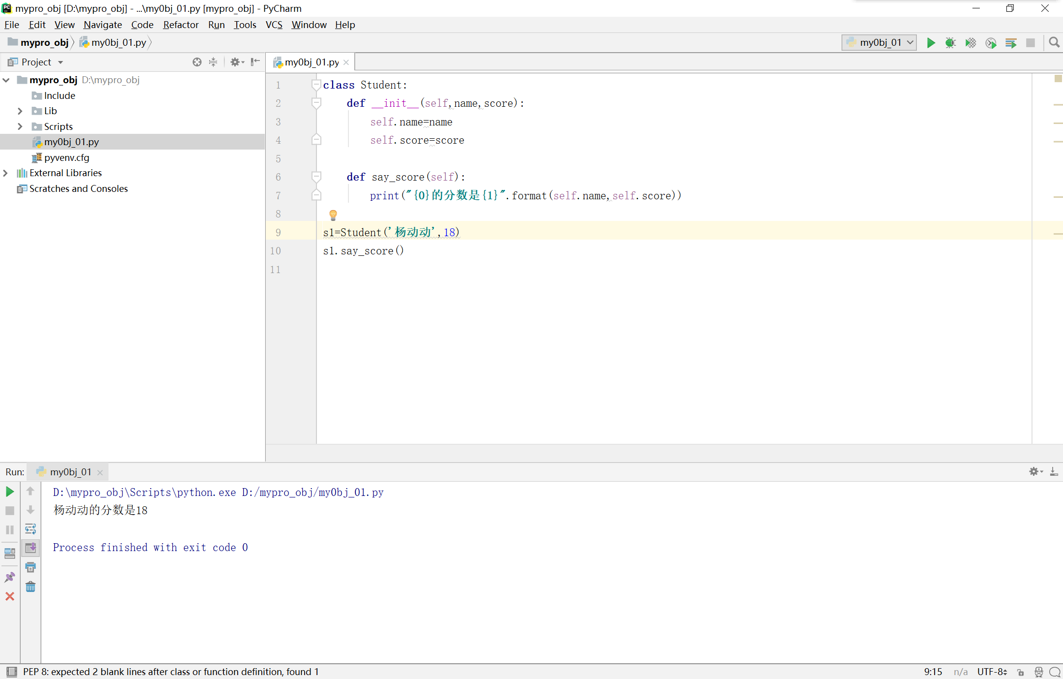Click the yellow inspection status square above the editor scrollbar

pos(1058,79)
